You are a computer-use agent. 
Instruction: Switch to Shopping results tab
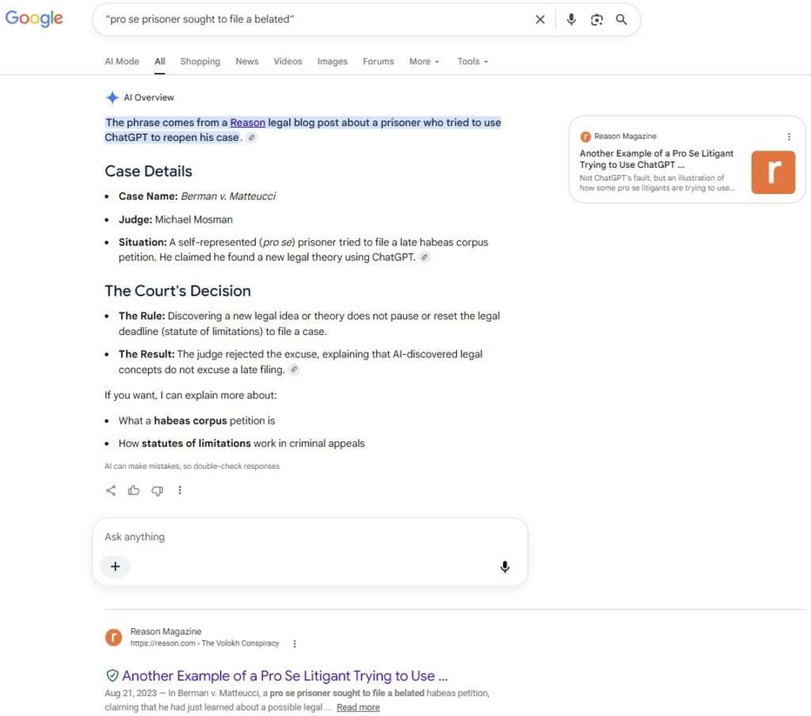coord(200,61)
